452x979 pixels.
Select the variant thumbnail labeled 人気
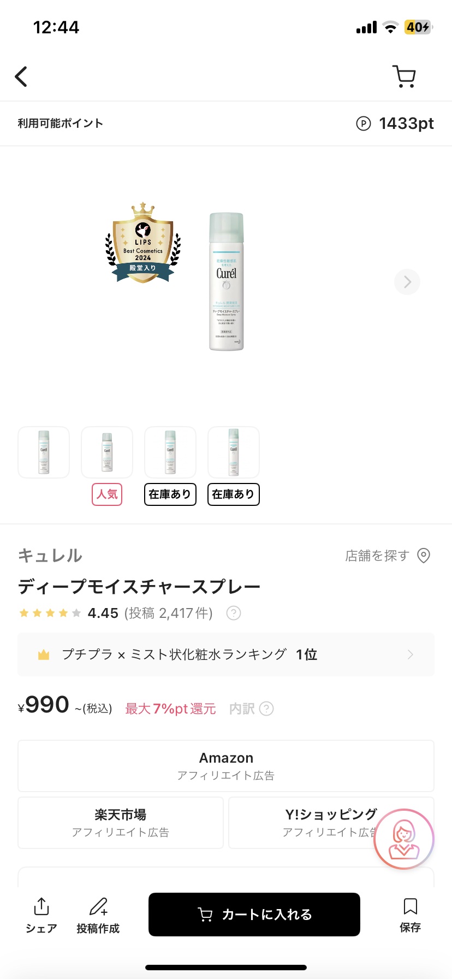click(x=107, y=452)
